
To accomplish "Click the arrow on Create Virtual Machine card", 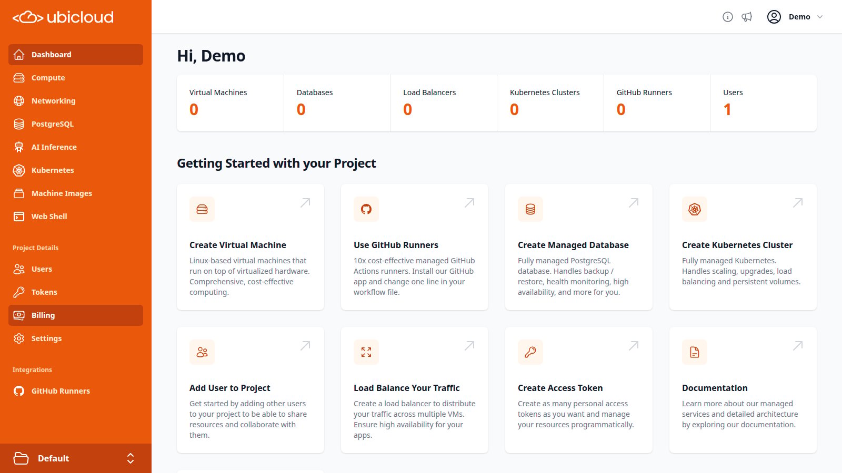I will click(305, 203).
